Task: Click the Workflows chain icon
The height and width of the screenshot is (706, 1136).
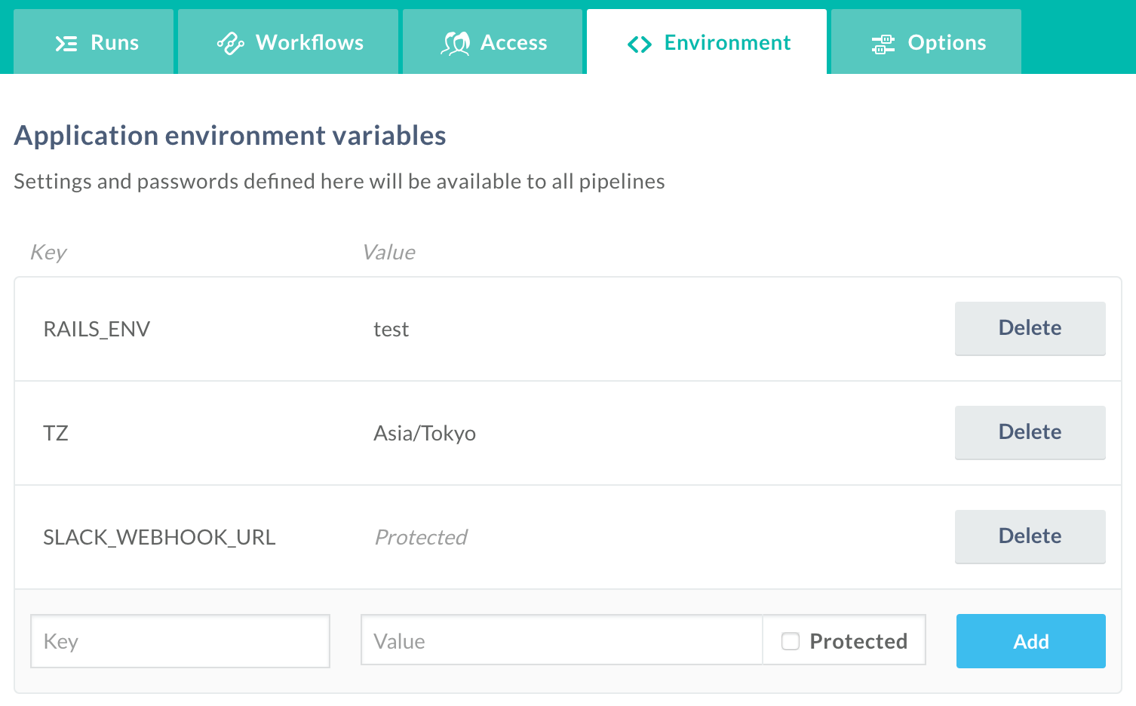Action: 230,44
